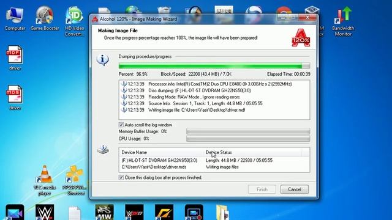392x220 pixels.
Task: Click the Cancel button
Action: 295,189
